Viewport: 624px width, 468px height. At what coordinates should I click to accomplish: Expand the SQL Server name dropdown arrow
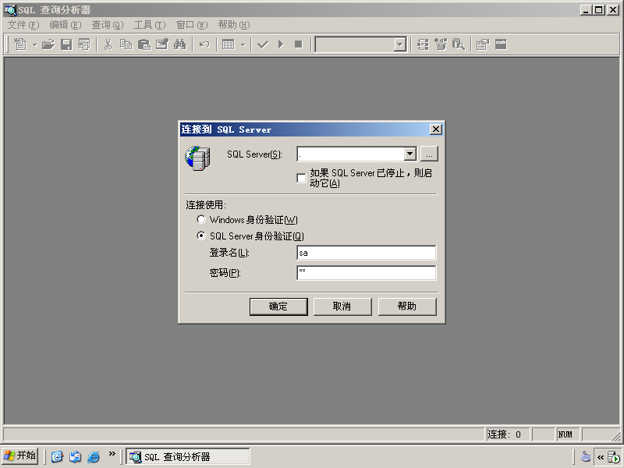(410, 154)
